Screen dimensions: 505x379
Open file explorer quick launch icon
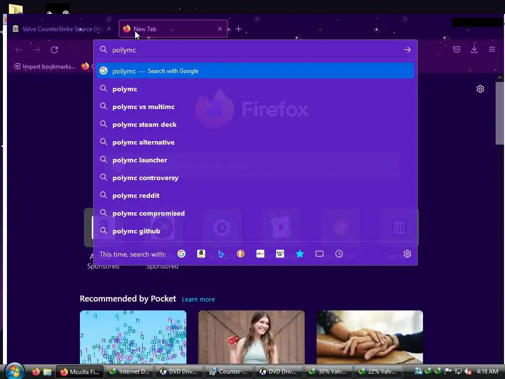pyautogui.click(x=47, y=372)
